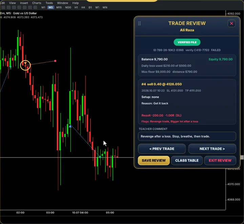Select the Daily loss used line
Viewport: 244px width, 224px height.
pos(166,66)
